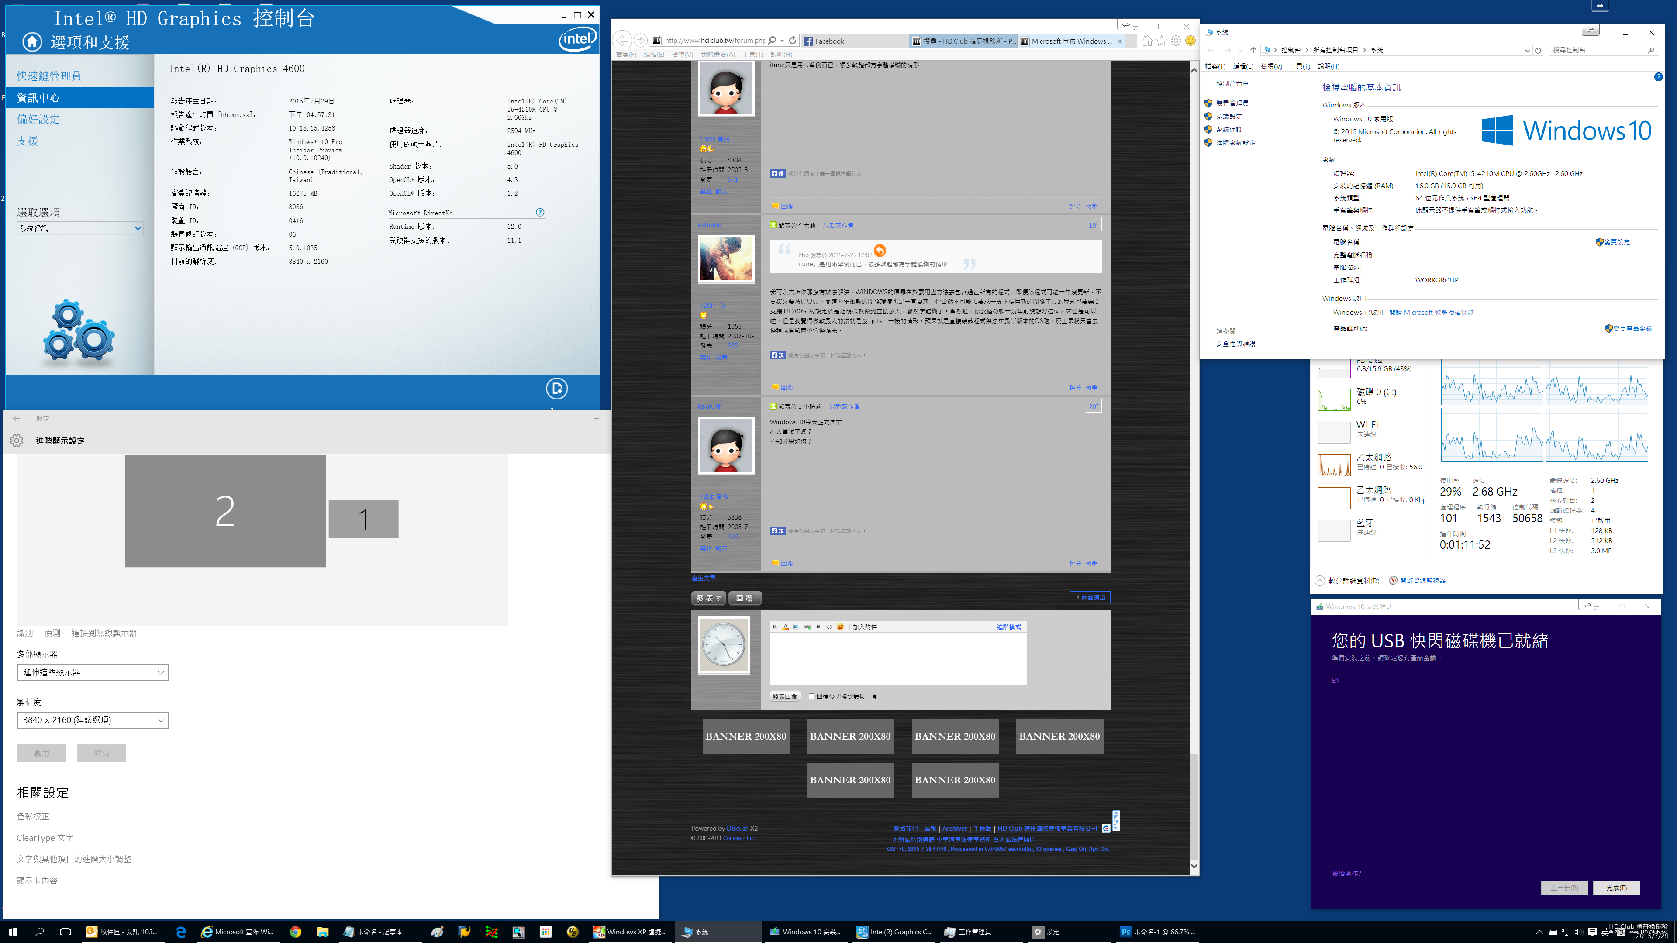
Task: Refresh the page with the address bar reload icon
Action: (792, 40)
